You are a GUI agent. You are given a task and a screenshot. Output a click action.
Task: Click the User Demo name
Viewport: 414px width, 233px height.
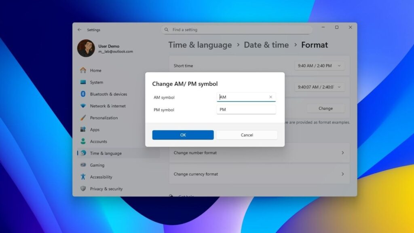(x=109, y=46)
